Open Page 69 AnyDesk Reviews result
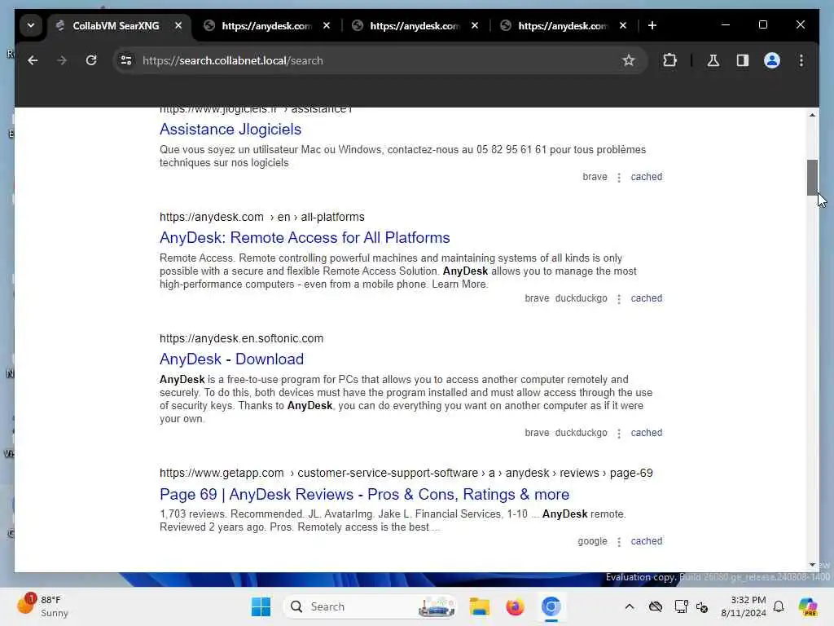834x626 pixels. 364,495
